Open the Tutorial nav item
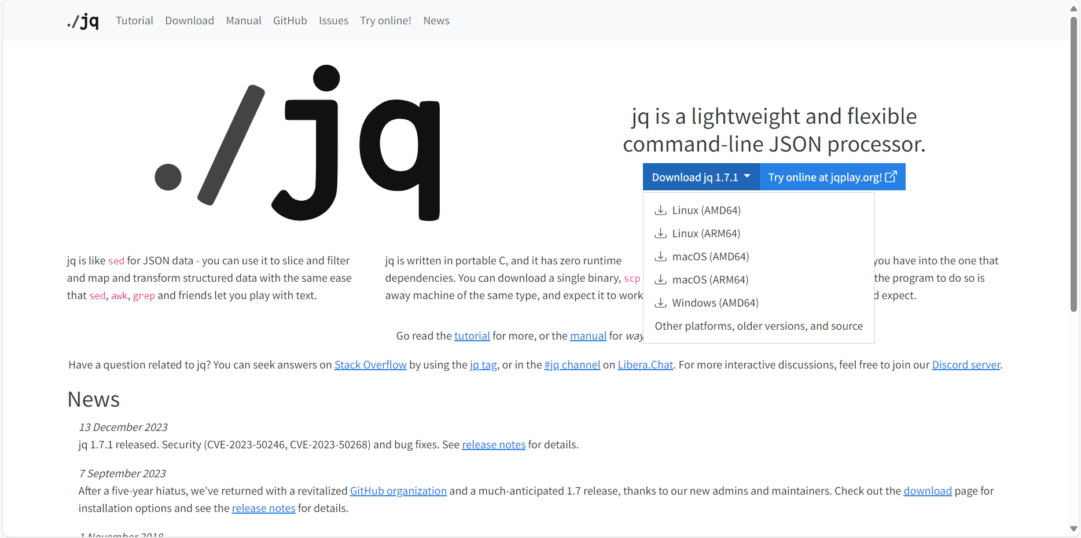 coord(134,21)
